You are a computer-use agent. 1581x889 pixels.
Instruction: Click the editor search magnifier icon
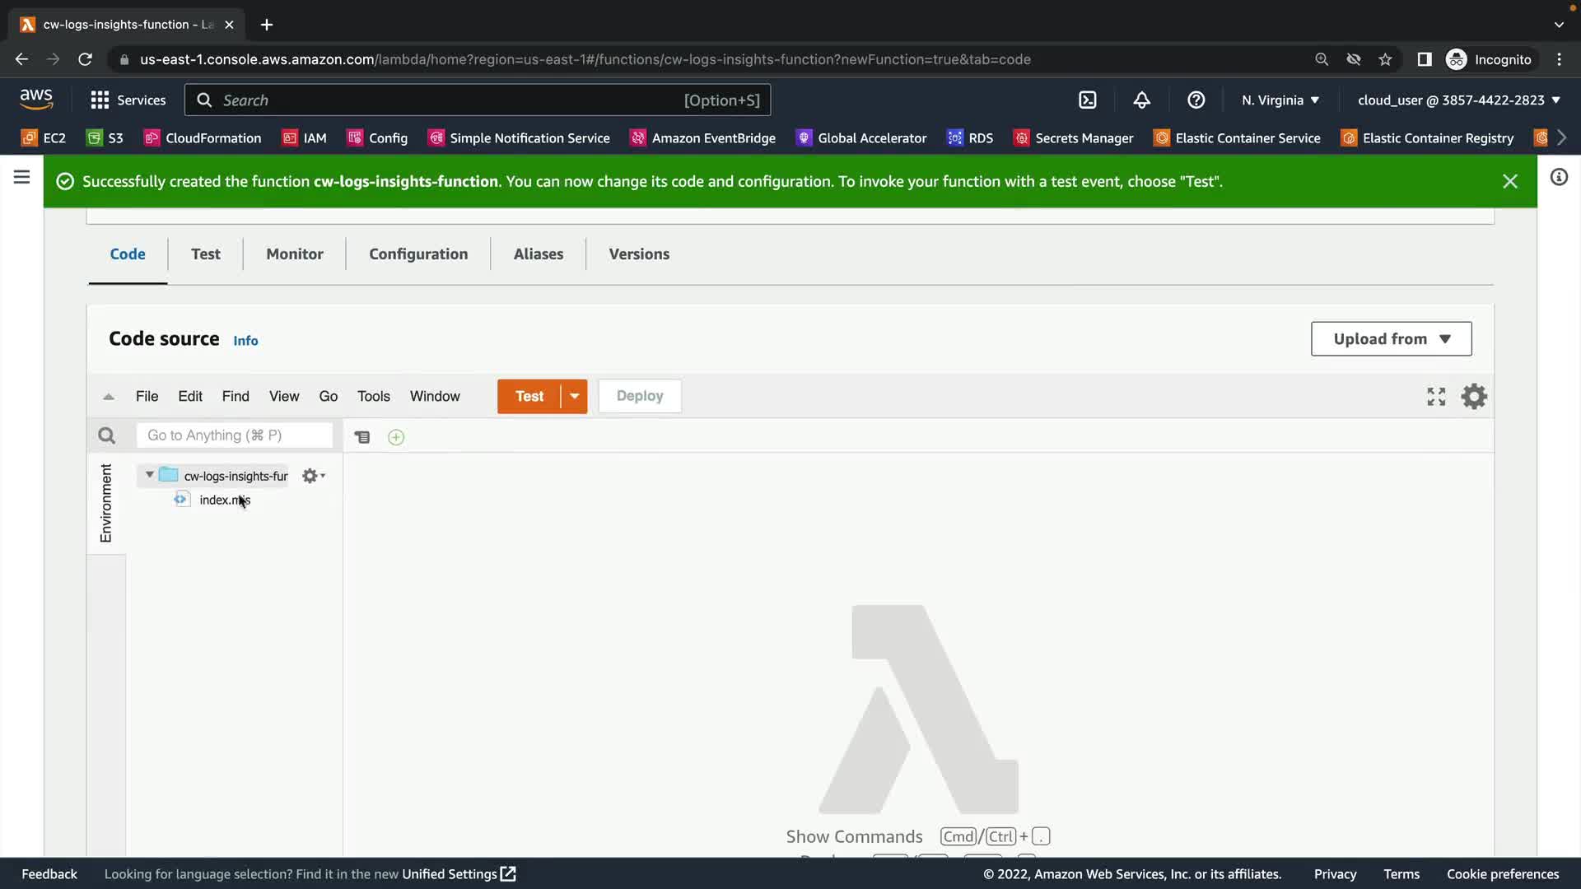[106, 435]
